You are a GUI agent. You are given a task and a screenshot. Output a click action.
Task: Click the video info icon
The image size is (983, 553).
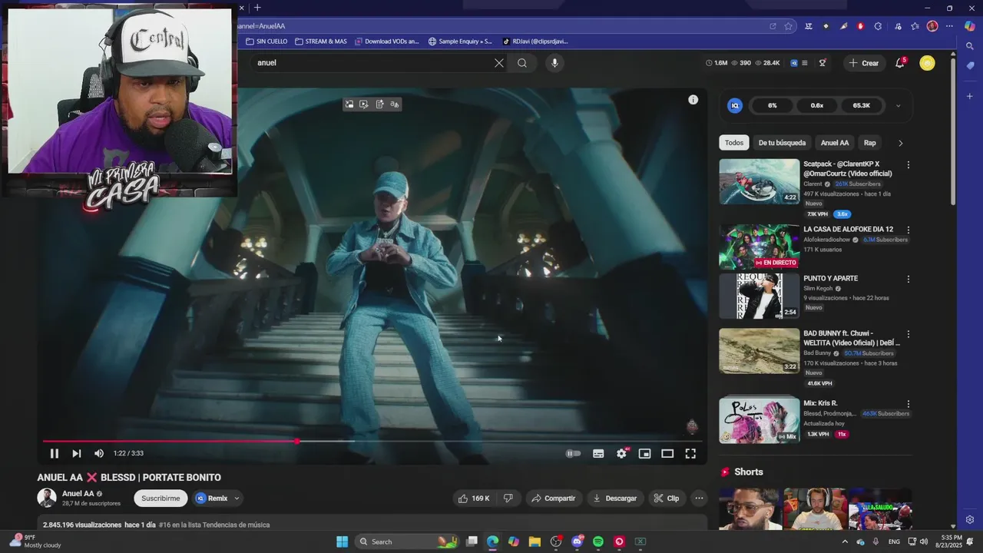click(x=693, y=100)
